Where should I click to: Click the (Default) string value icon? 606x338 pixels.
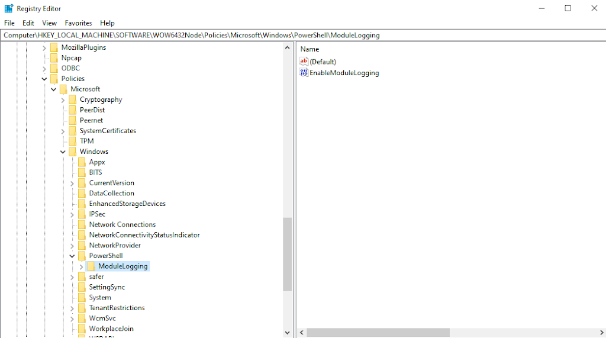(x=304, y=62)
